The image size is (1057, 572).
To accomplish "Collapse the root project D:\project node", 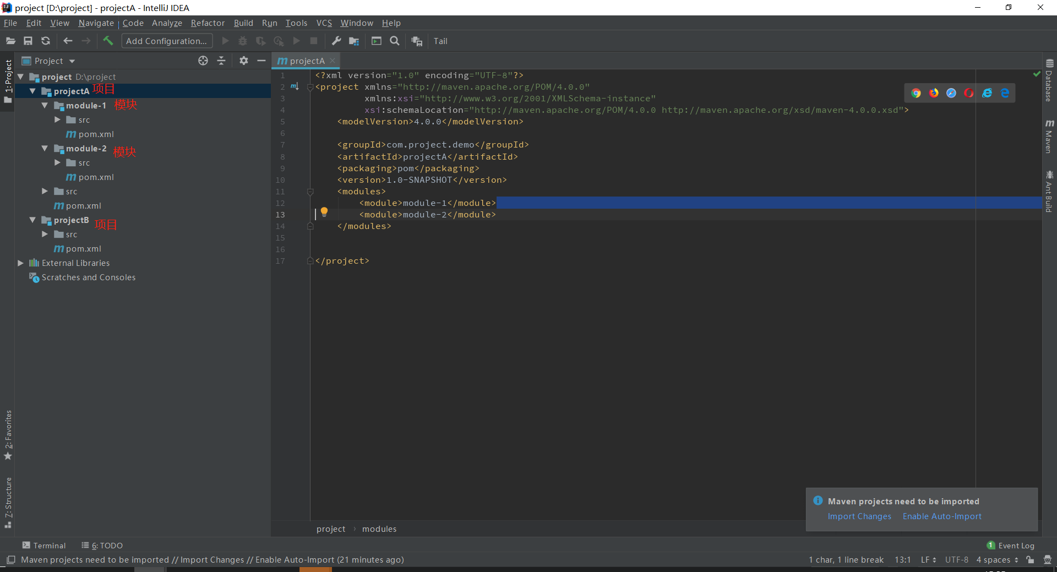I will tap(20, 77).
